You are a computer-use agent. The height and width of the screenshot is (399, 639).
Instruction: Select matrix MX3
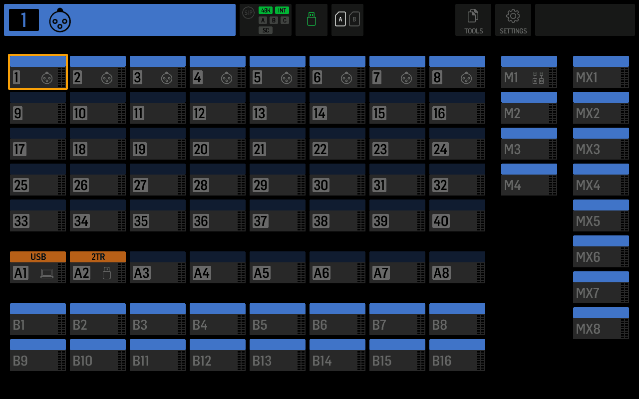[601, 144]
